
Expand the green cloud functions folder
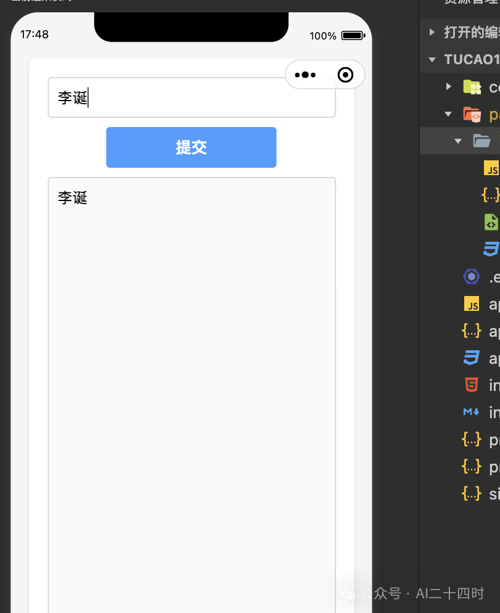coord(448,86)
